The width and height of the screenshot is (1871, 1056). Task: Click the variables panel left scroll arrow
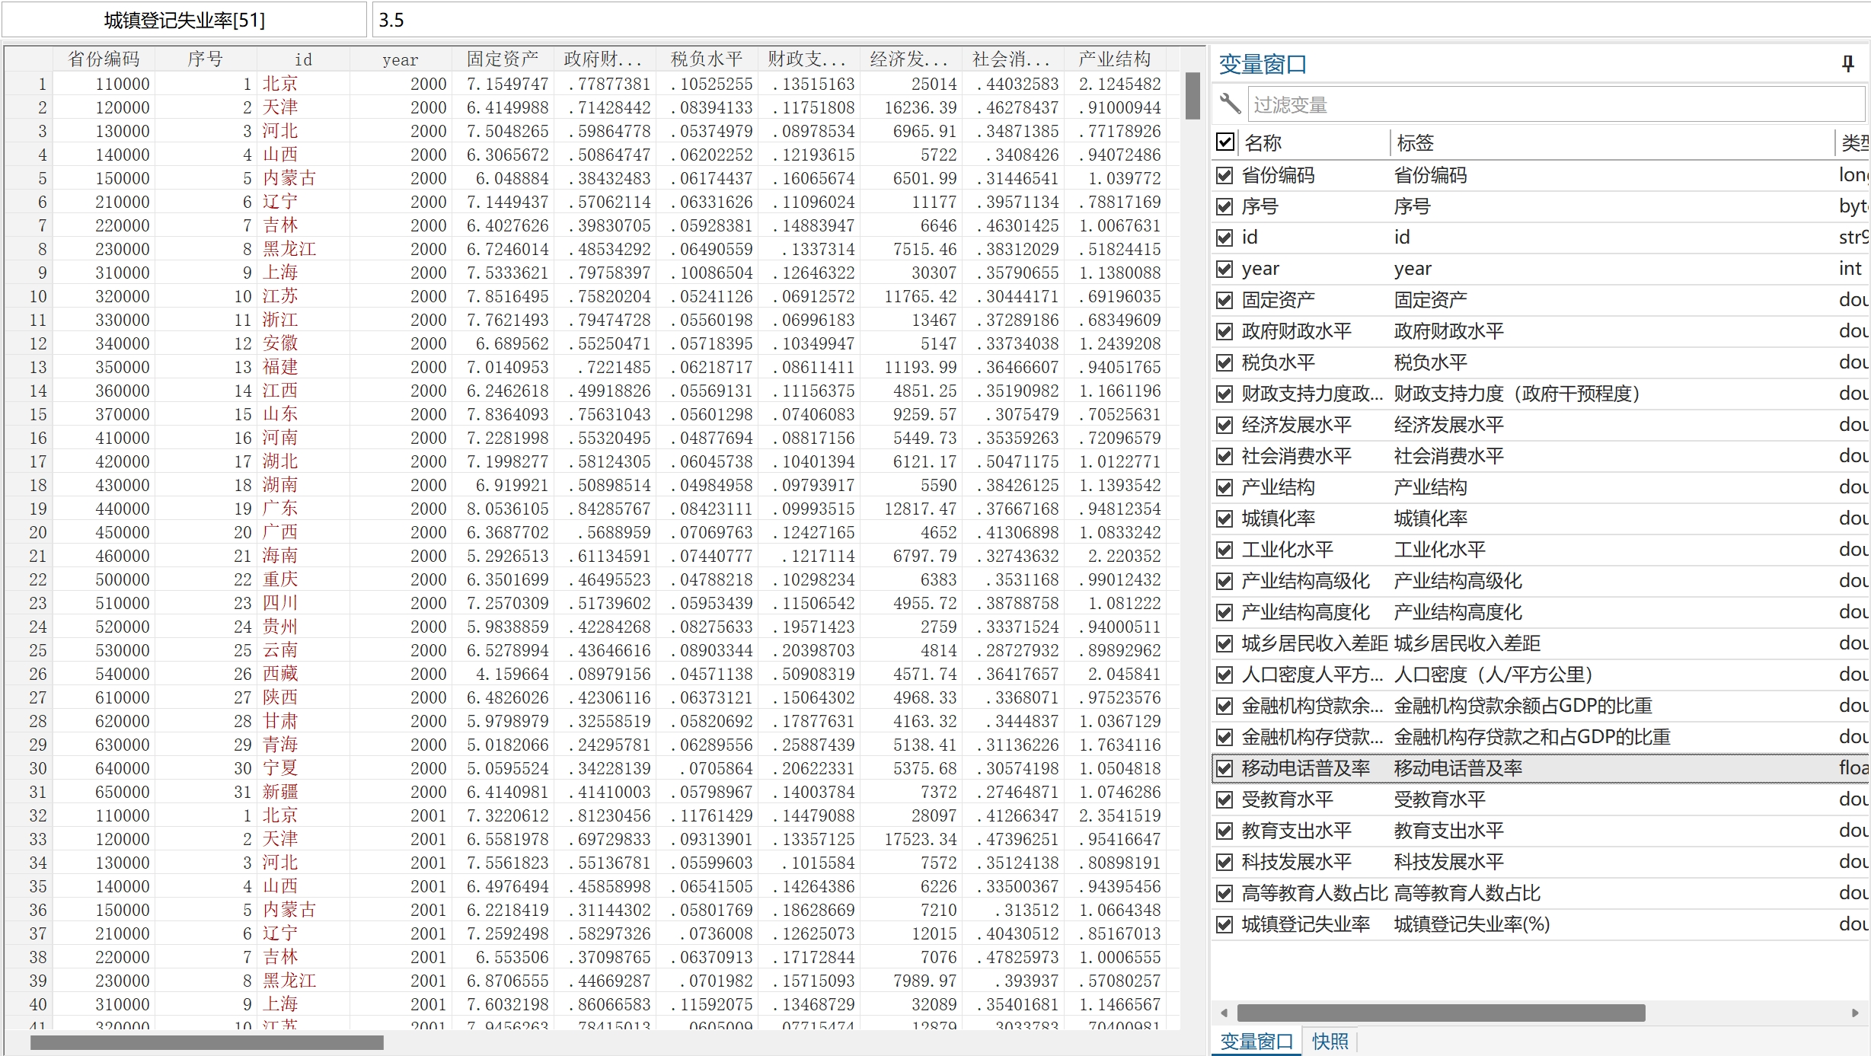(1224, 1013)
